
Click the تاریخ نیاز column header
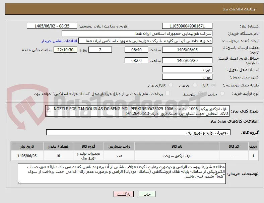tap(27, 146)
